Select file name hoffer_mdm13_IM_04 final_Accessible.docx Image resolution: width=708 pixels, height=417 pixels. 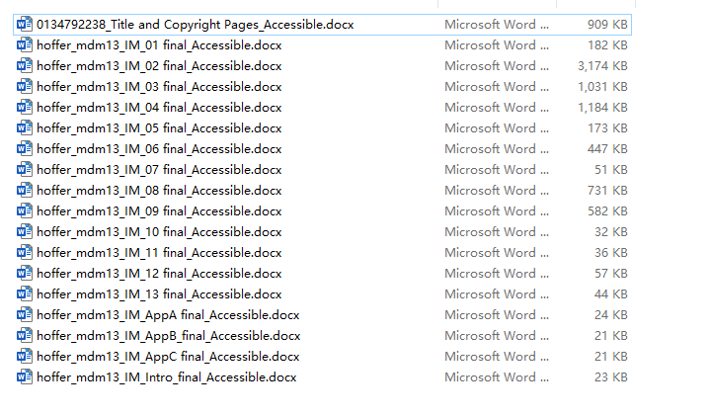click(159, 108)
